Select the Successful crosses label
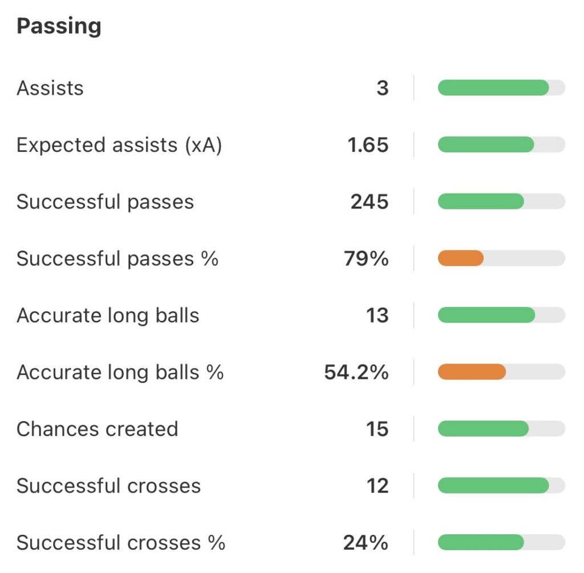Viewport: 584px width, 573px height. click(x=108, y=486)
